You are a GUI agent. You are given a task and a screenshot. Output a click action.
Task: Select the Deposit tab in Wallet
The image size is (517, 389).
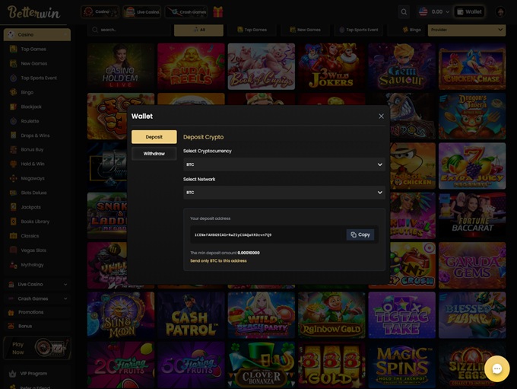click(x=154, y=137)
